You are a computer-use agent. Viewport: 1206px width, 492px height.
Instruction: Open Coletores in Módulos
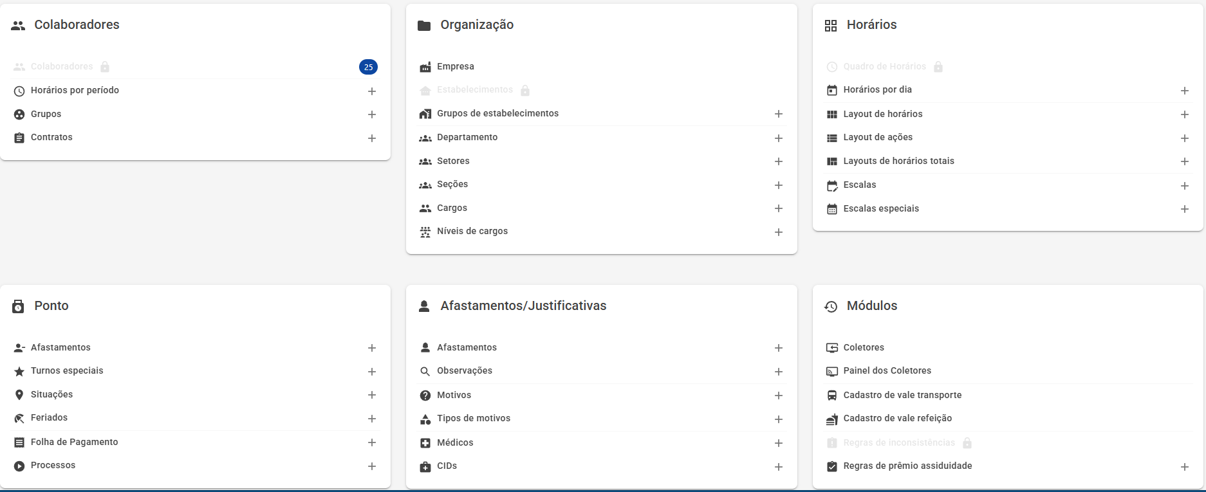[x=864, y=347]
